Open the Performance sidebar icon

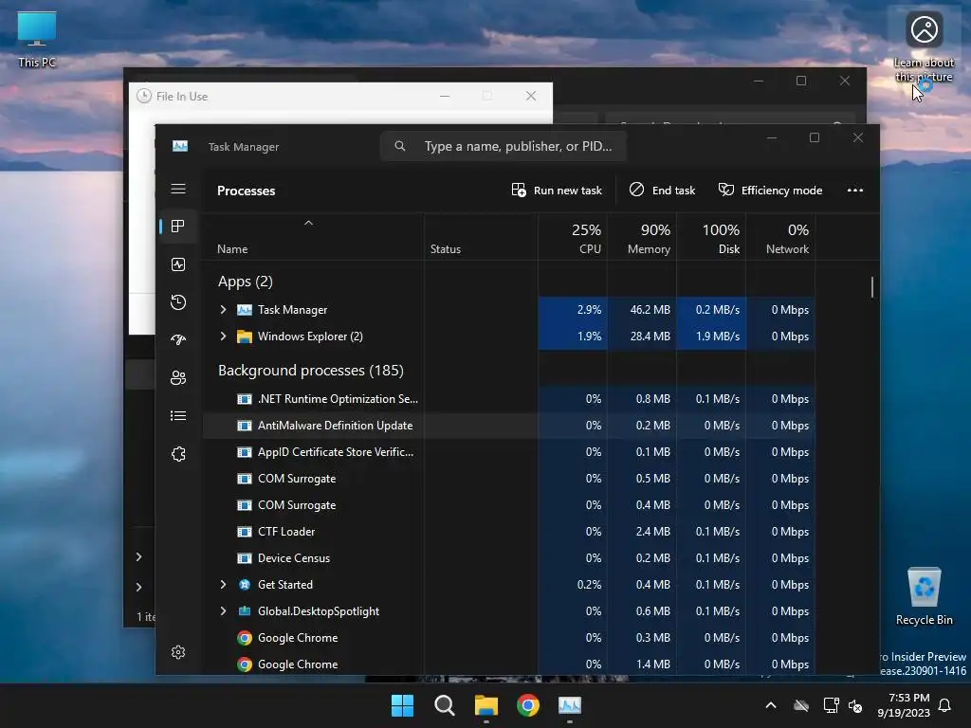tap(178, 264)
